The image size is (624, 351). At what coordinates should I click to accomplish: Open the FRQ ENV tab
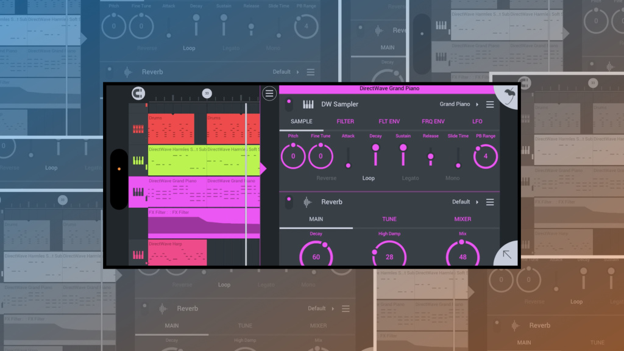[433, 121]
